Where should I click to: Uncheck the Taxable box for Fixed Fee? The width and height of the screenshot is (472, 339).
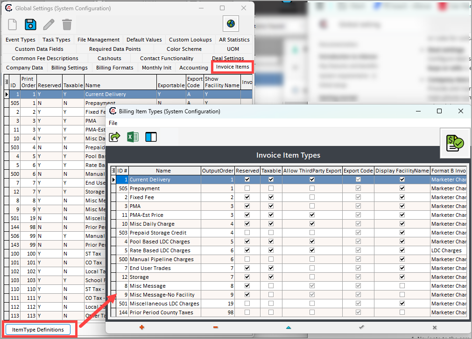point(271,197)
